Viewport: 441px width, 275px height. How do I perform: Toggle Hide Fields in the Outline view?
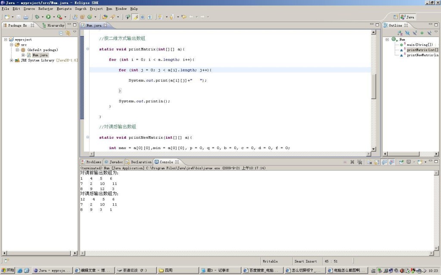407,33
